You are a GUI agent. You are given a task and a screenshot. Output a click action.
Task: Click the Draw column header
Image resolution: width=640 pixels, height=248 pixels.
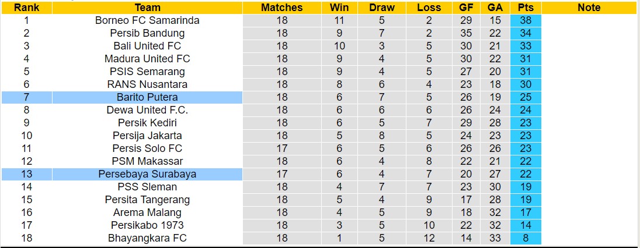tap(382, 8)
